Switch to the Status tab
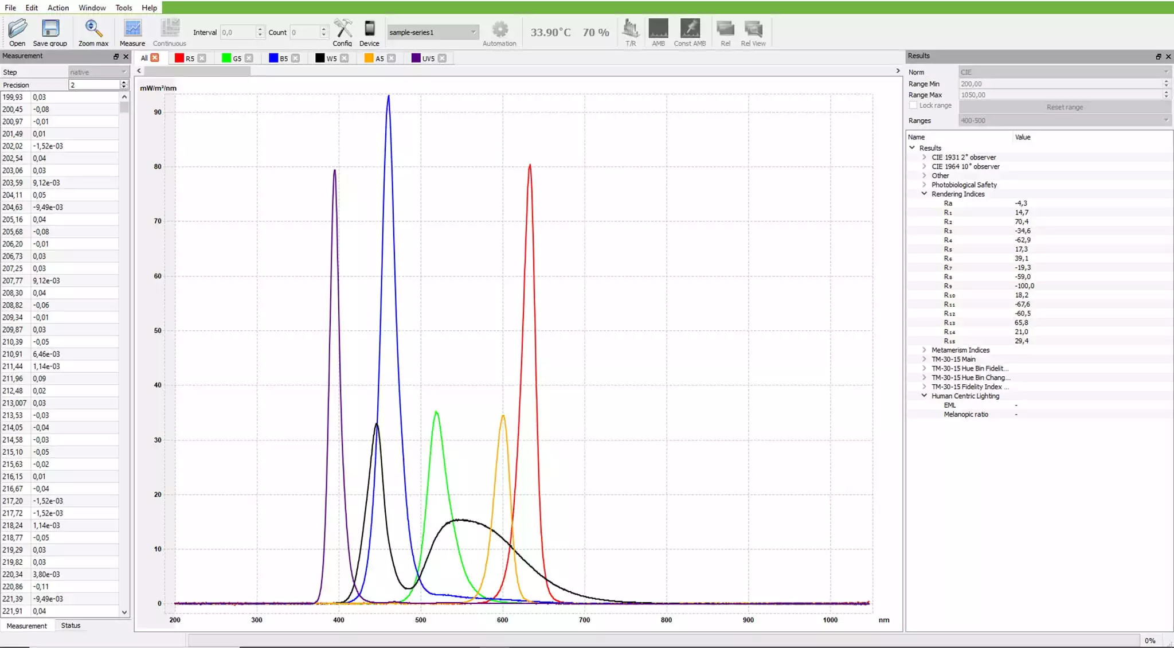Image resolution: width=1174 pixels, height=648 pixels. point(71,626)
